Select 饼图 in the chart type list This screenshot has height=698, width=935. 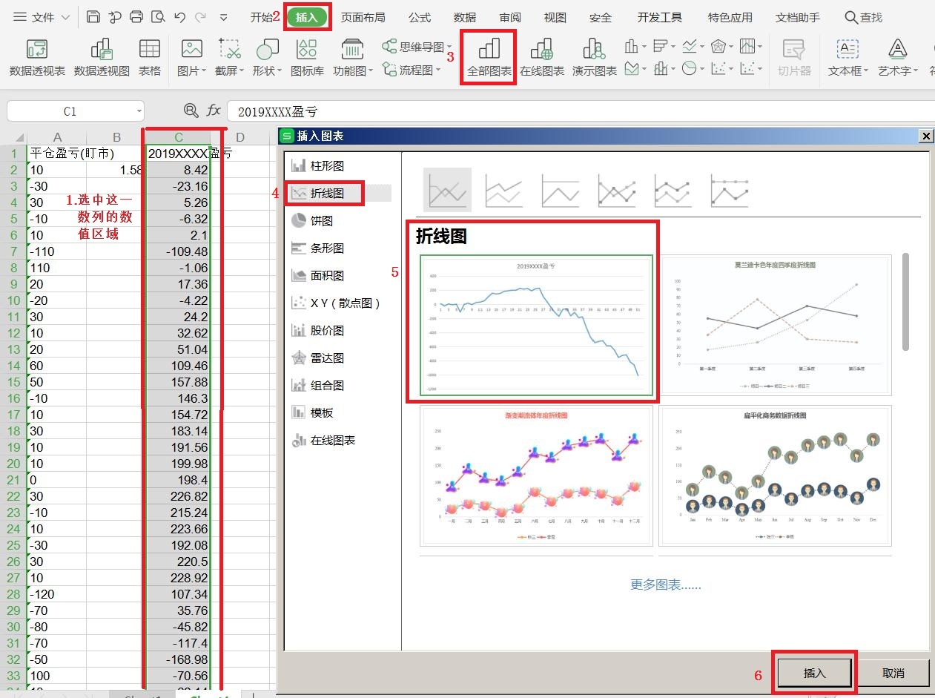coord(313,221)
